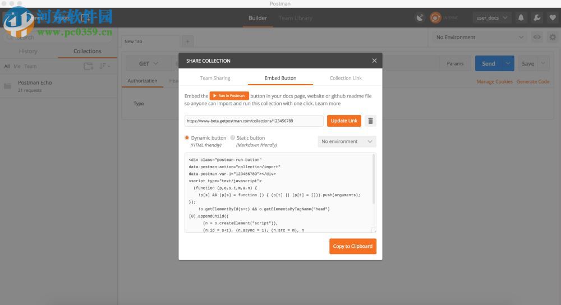561x305 pixels.
Task: Add a new request tab
Action: point(187,41)
